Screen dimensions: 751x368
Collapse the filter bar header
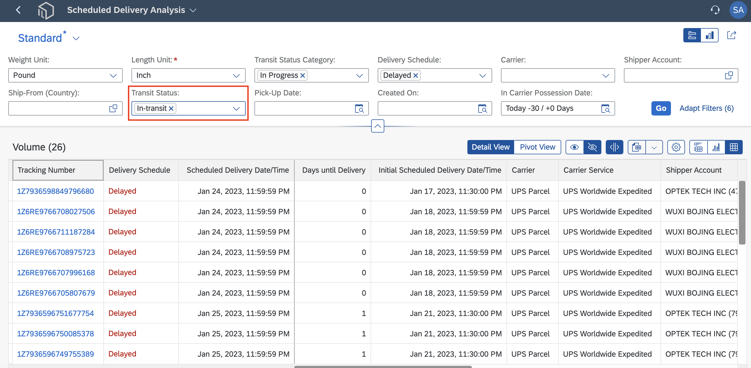[x=377, y=126]
